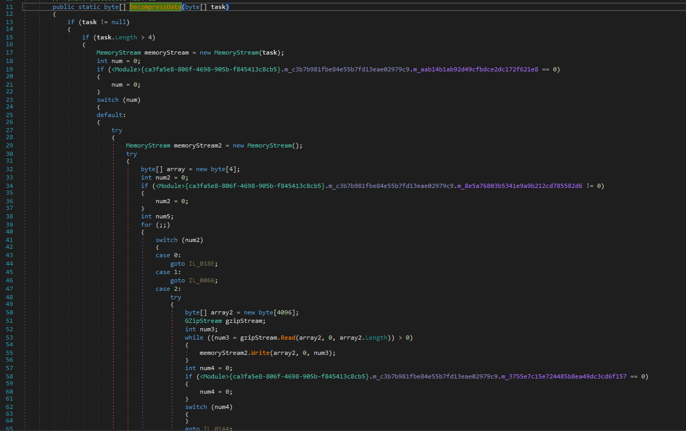Click GZipStream type in gzipStream declaration
This screenshot has width=686, height=431.
pyautogui.click(x=203, y=321)
